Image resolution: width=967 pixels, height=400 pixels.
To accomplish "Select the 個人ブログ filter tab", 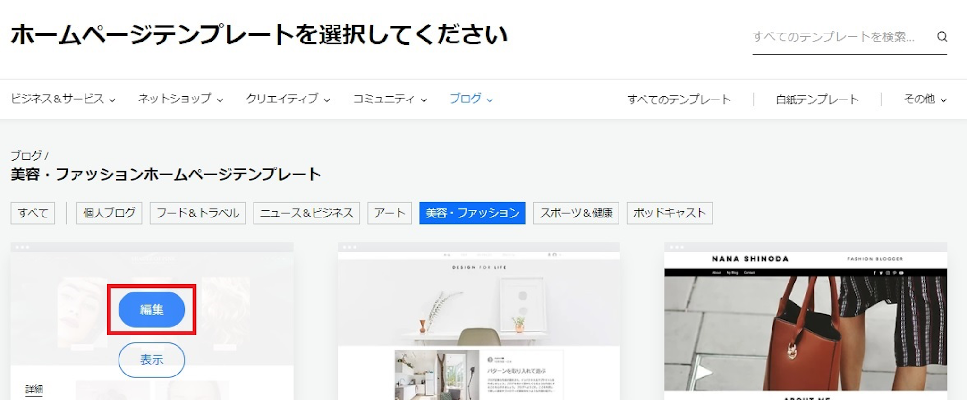I will click(109, 213).
